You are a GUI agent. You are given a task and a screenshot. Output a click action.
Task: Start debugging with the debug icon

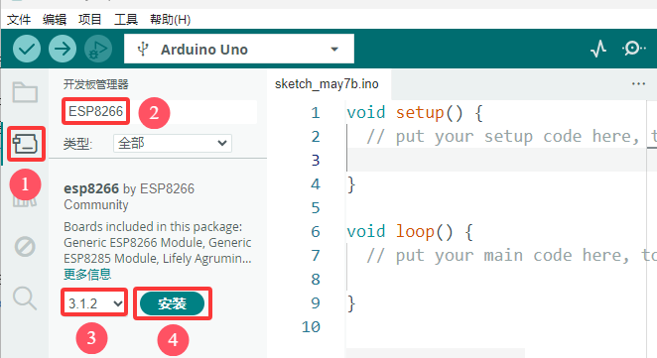pos(98,49)
